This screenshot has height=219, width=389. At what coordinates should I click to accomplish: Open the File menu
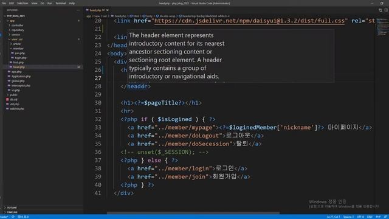(4, 3)
